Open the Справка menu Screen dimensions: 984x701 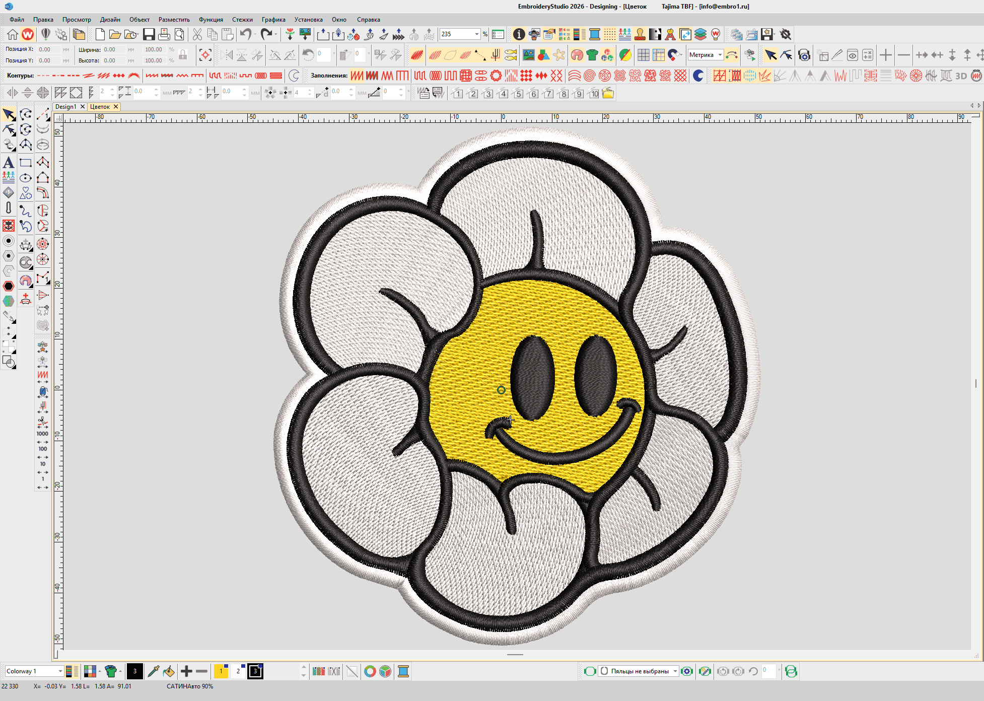pyautogui.click(x=369, y=20)
